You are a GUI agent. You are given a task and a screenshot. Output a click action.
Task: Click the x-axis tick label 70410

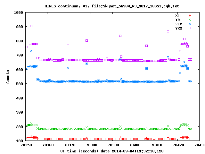click(x=157, y=145)
